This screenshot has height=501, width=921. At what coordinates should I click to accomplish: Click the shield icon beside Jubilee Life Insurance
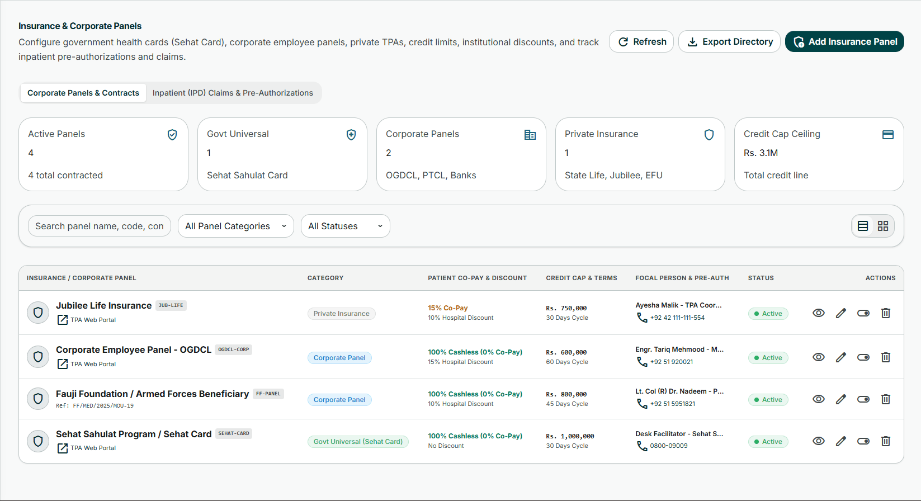38,313
